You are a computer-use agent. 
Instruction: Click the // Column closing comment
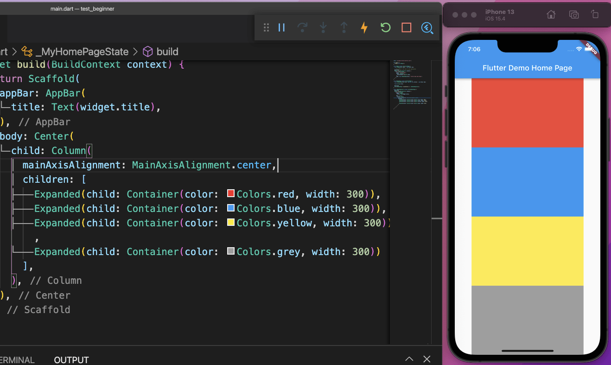[x=56, y=281]
